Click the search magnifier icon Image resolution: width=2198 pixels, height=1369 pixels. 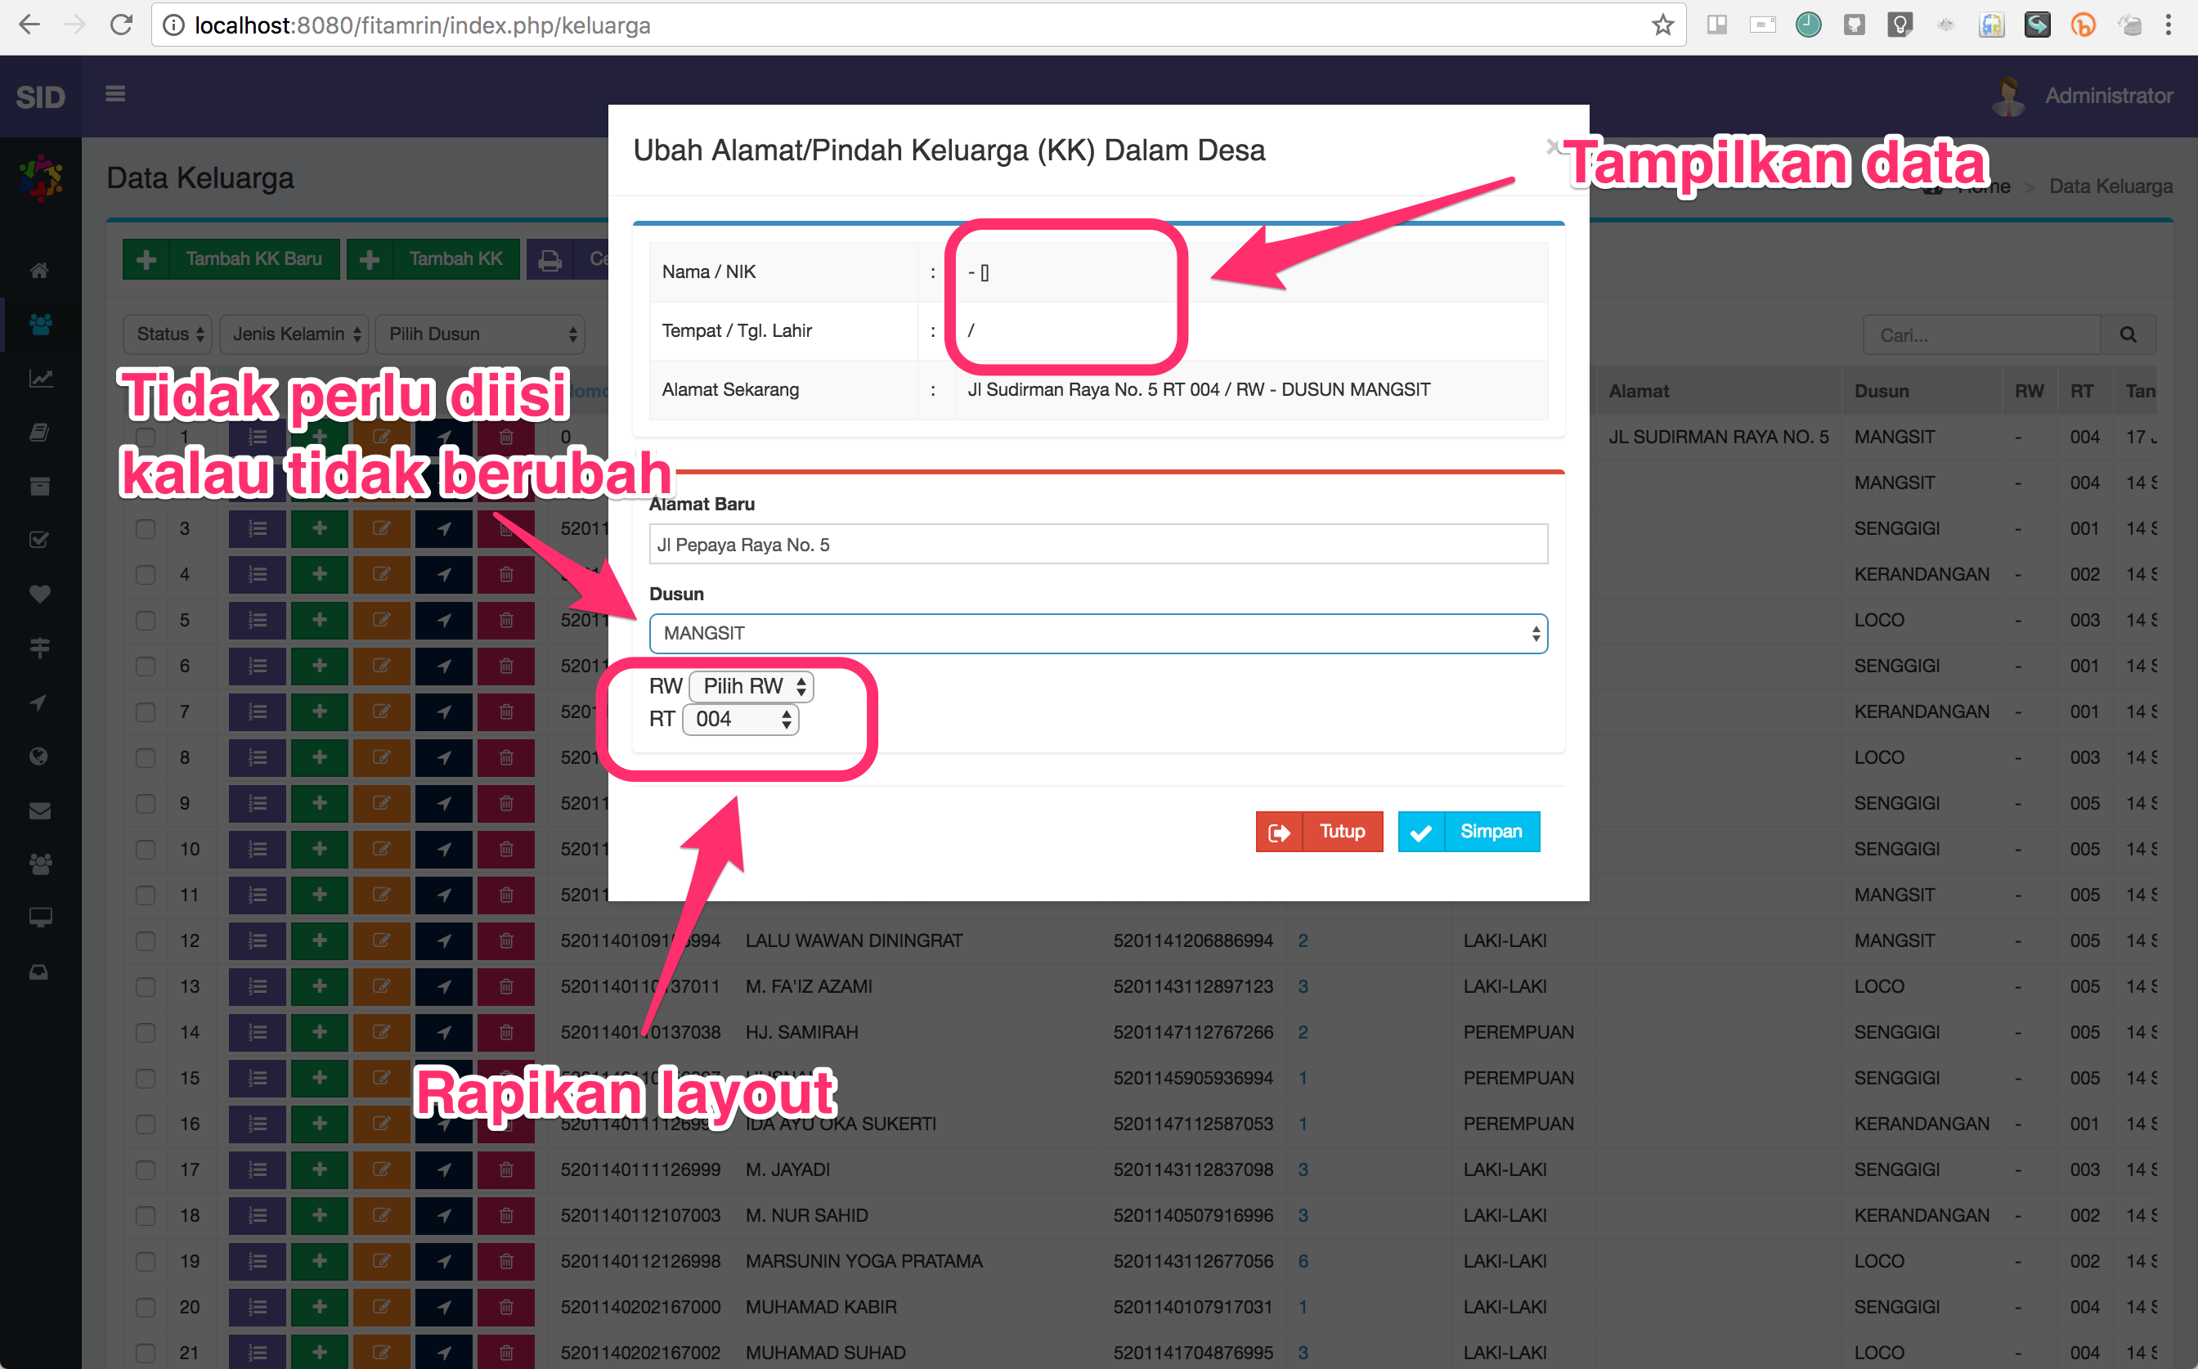coord(2128,335)
